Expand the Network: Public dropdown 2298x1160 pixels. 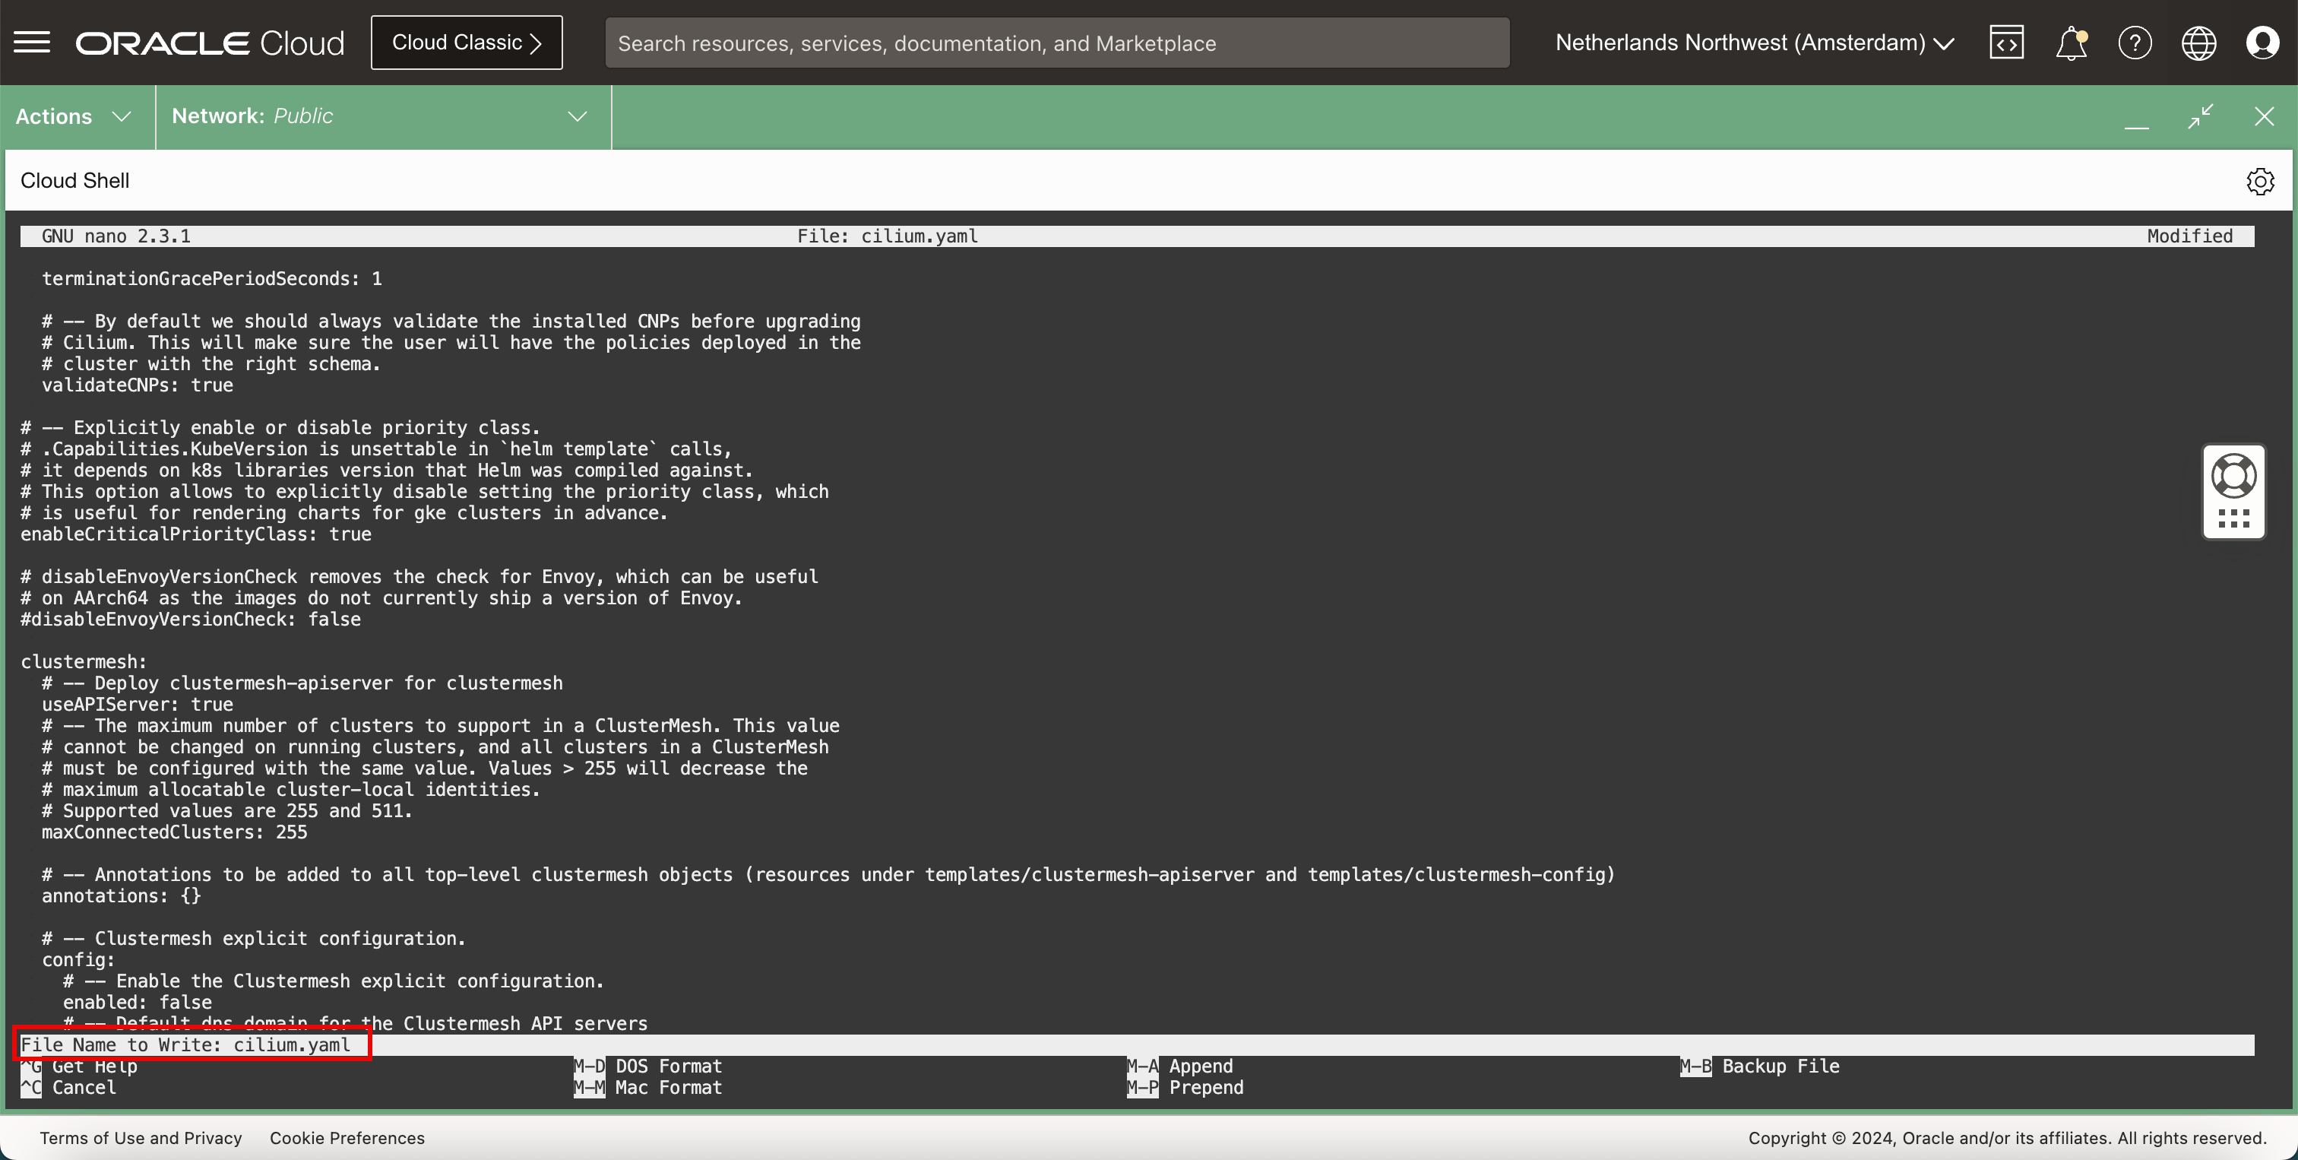click(x=379, y=116)
